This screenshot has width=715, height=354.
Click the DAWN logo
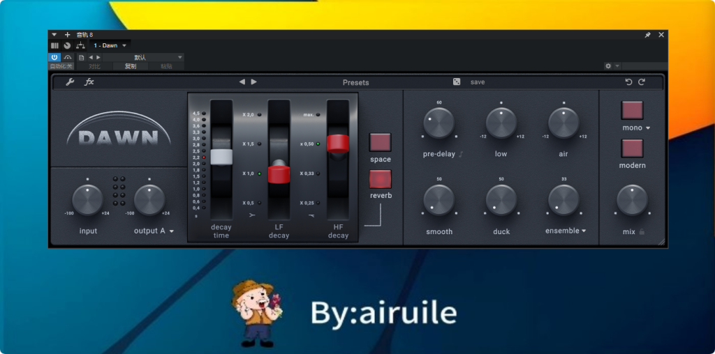click(x=119, y=130)
